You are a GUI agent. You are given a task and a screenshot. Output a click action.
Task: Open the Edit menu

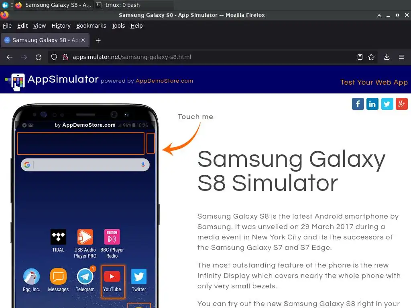click(22, 26)
